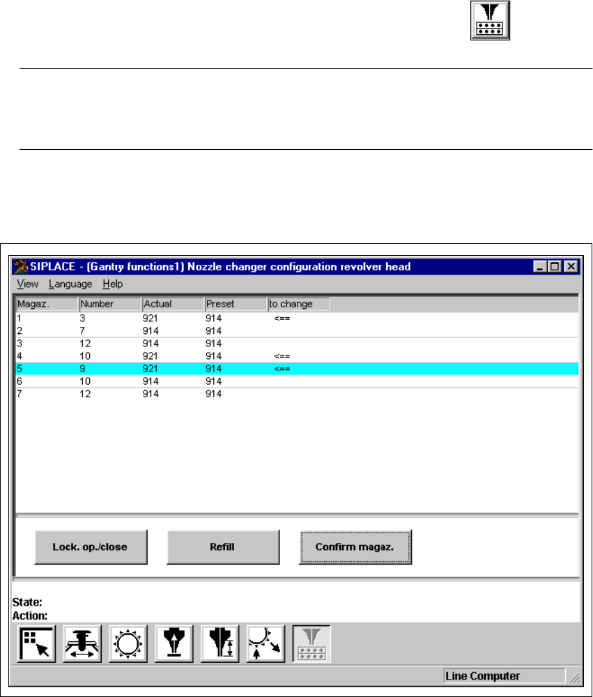Click the <== marker in magazine row 4
The height and width of the screenshot is (697, 593).
point(282,356)
